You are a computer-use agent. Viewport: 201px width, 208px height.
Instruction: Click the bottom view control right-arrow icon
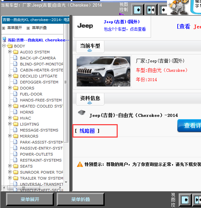pyautogui.click(x=185, y=200)
